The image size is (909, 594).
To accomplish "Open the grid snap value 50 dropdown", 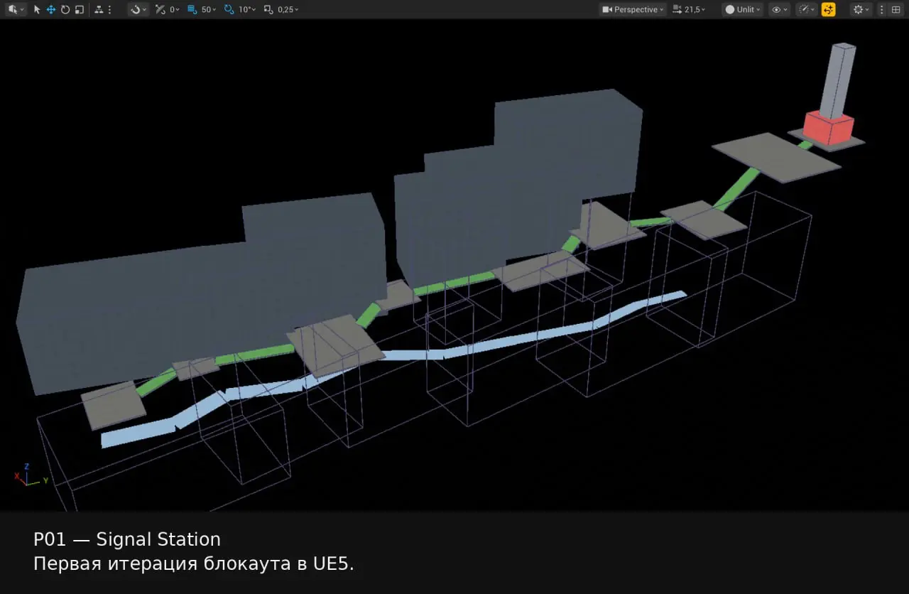I will [209, 10].
